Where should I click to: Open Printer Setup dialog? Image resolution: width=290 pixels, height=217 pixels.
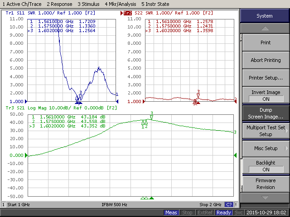266,78
